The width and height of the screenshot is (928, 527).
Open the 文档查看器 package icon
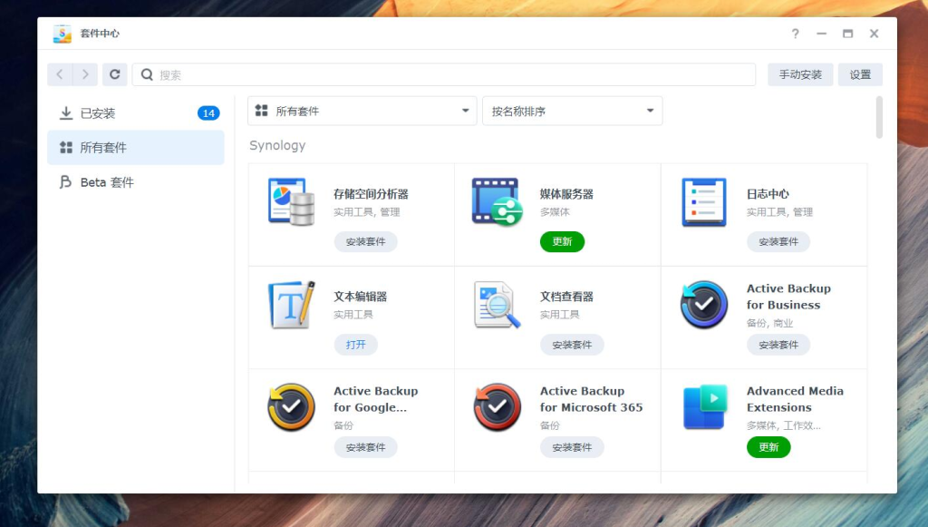point(495,307)
